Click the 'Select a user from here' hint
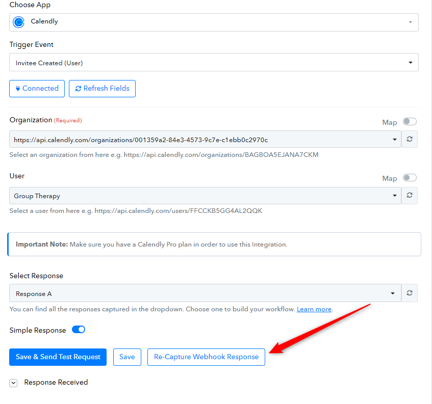This screenshot has height=404, width=432. (x=136, y=211)
